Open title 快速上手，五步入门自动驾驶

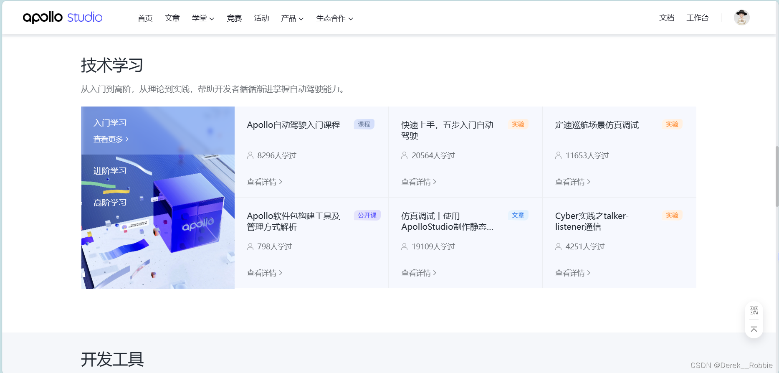448,130
